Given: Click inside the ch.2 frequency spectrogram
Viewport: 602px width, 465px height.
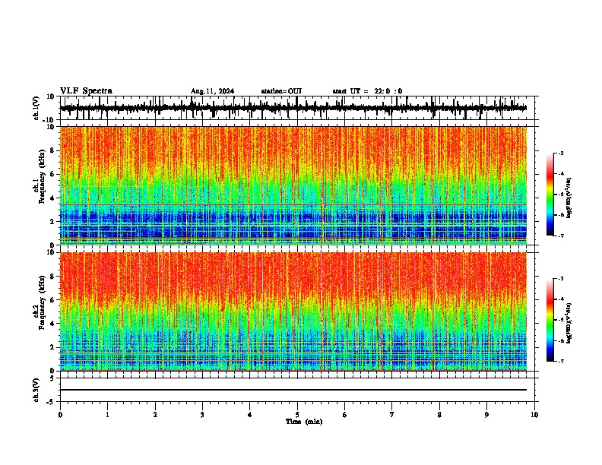Looking at the screenshot, I should tap(293, 312).
